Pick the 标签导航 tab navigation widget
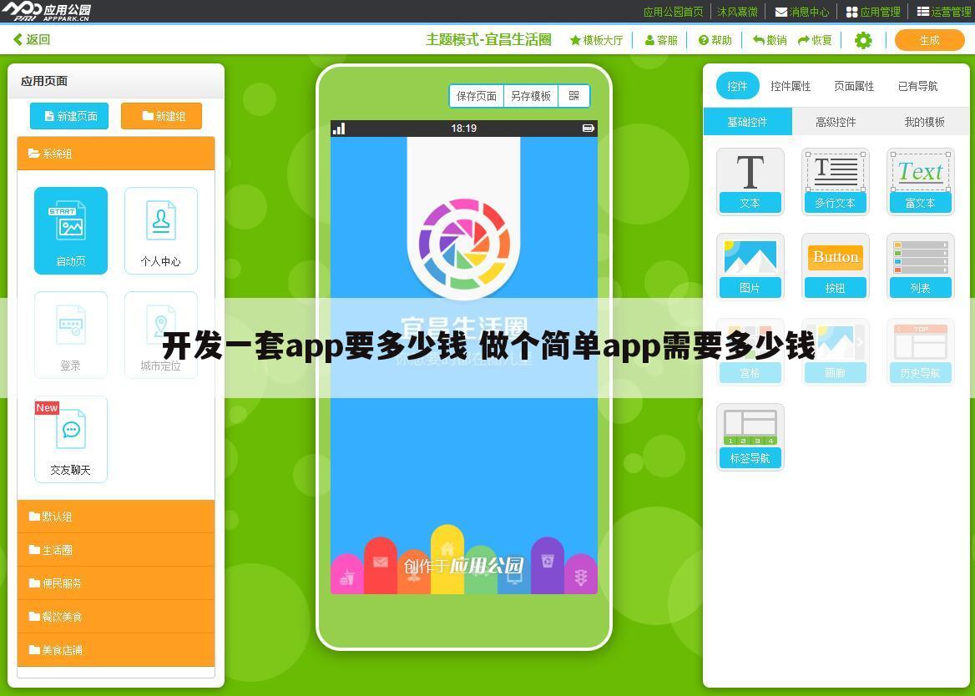Screen dimensions: 975x696 click(x=750, y=436)
